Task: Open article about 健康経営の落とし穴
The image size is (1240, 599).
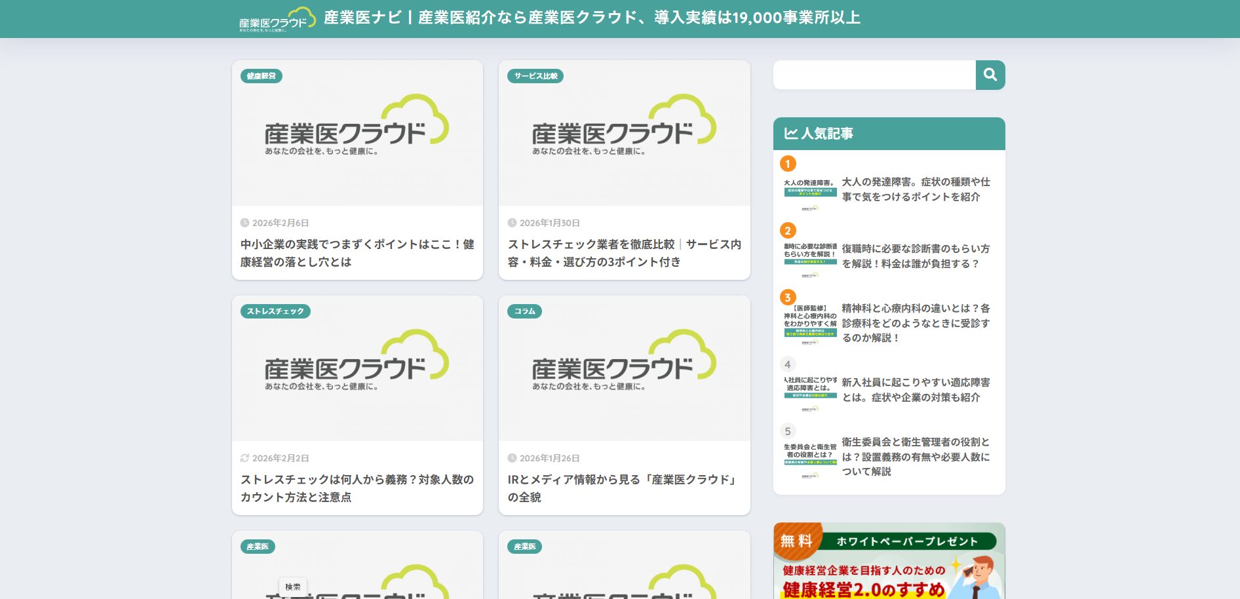Action: click(x=357, y=254)
